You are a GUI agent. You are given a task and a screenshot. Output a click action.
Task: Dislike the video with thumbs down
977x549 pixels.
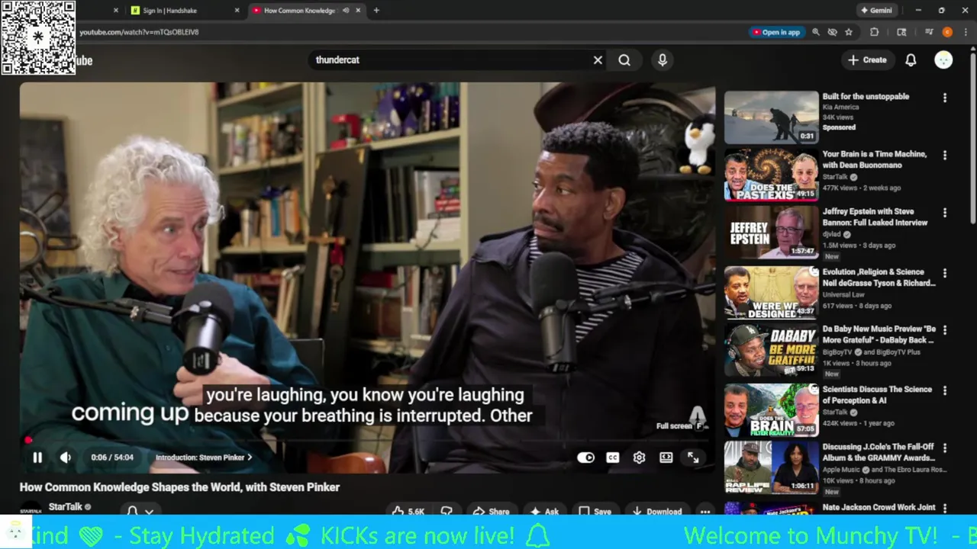(447, 511)
